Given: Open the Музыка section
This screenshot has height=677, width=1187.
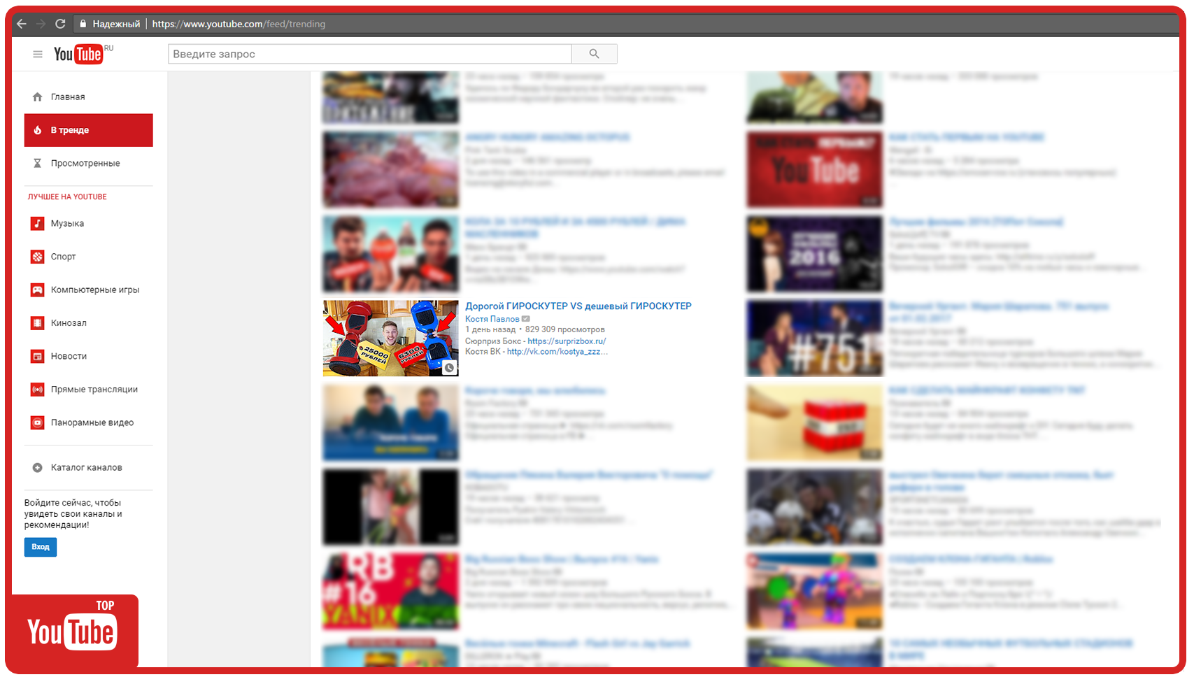Looking at the screenshot, I should [x=67, y=223].
